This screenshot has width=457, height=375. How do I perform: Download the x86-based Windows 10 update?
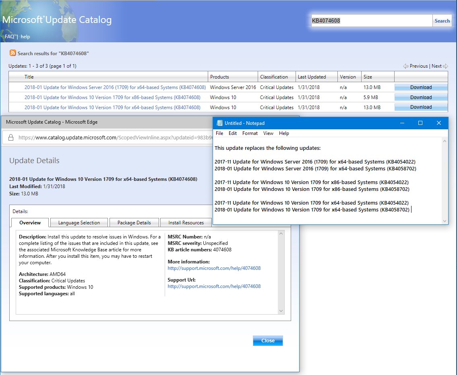click(x=421, y=97)
